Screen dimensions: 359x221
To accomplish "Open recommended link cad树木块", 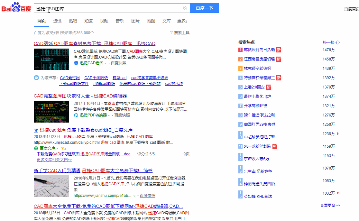I will pos(174,84).
